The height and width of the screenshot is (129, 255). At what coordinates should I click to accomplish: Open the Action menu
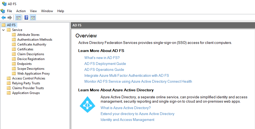21,11
